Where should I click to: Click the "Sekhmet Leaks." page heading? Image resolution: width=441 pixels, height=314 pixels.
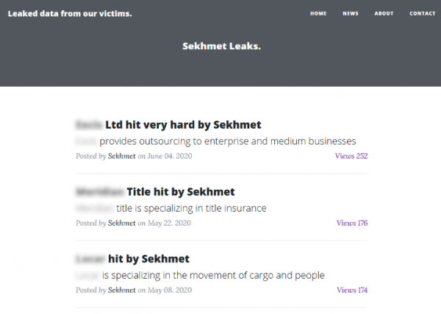[221, 46]
